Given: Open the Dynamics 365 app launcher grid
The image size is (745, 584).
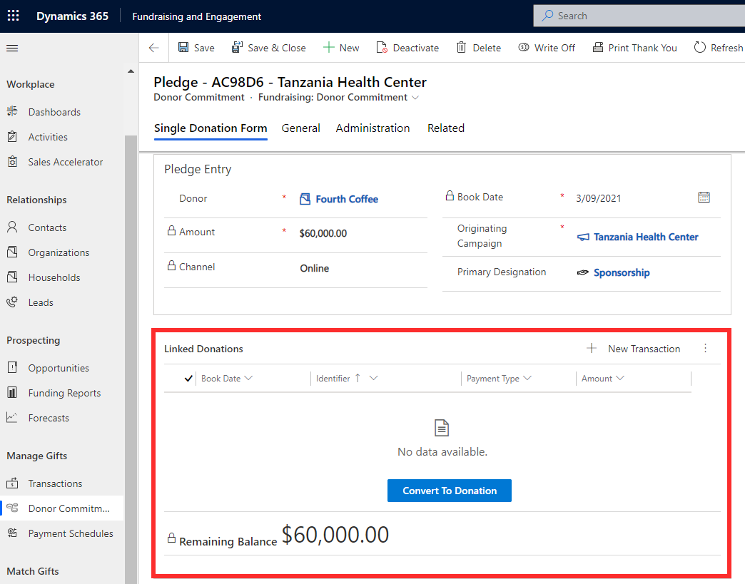Looking at the screenshot, I should [14, 16].
